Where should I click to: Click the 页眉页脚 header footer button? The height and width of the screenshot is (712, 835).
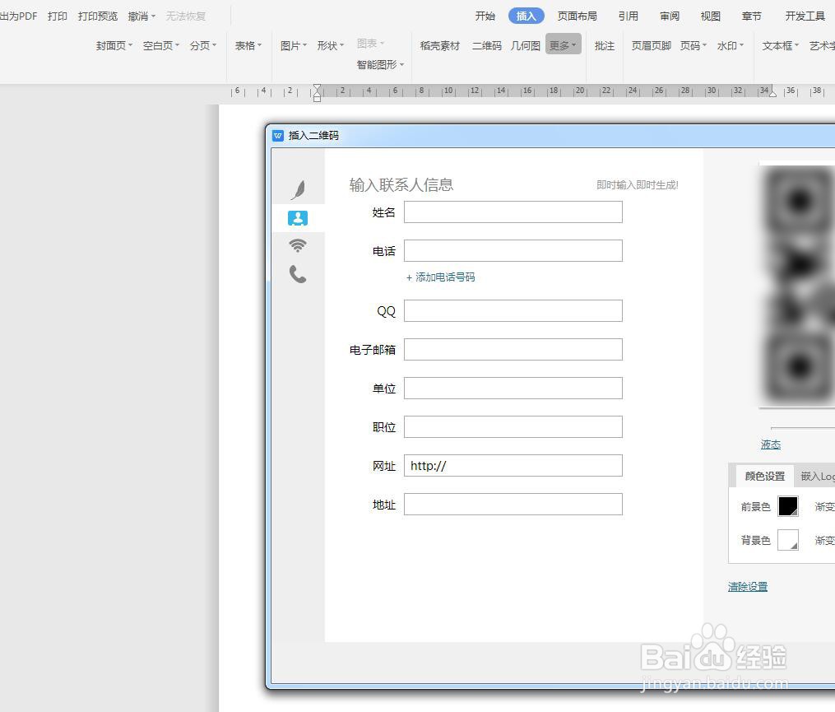[652, 46]
